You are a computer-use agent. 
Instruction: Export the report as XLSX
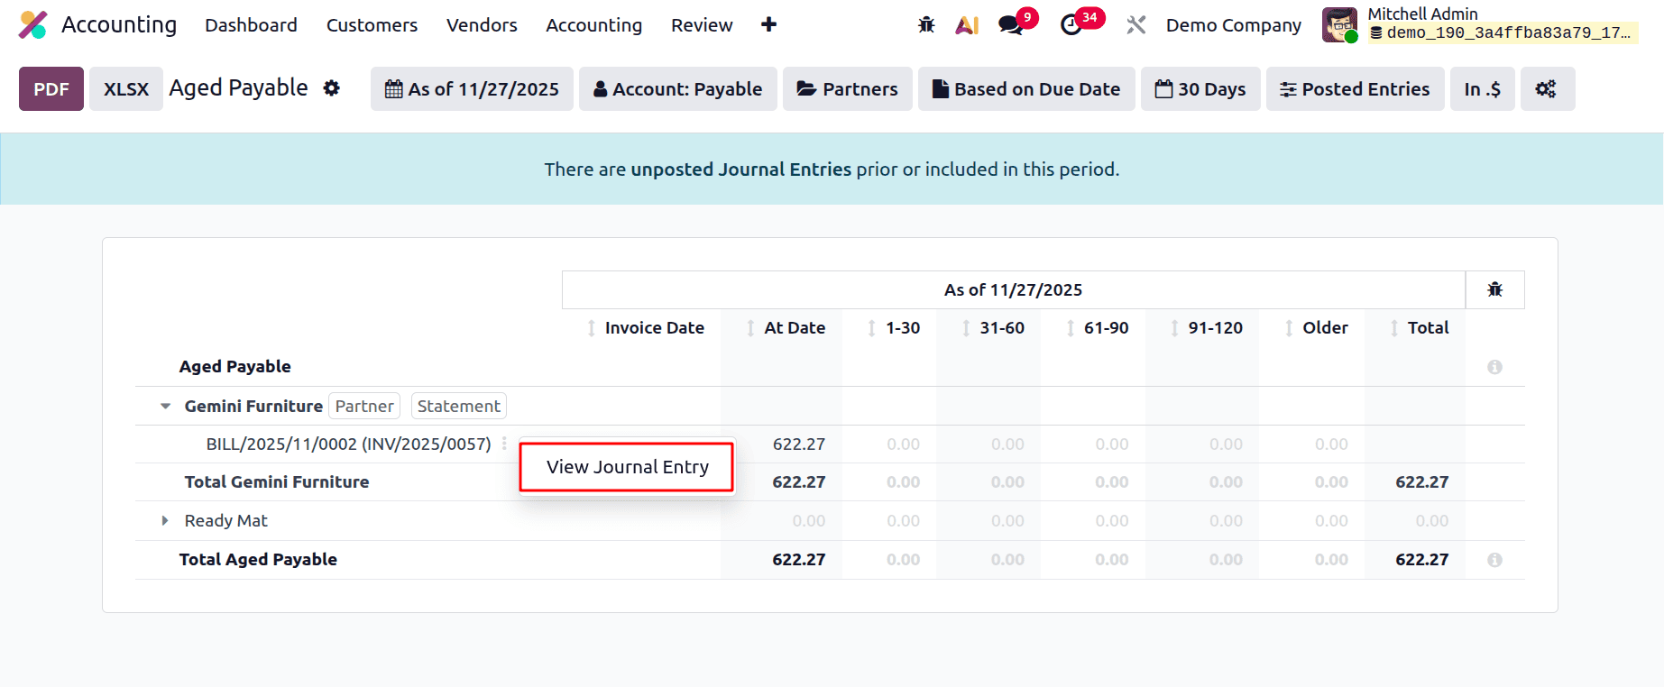coord(126,88)
